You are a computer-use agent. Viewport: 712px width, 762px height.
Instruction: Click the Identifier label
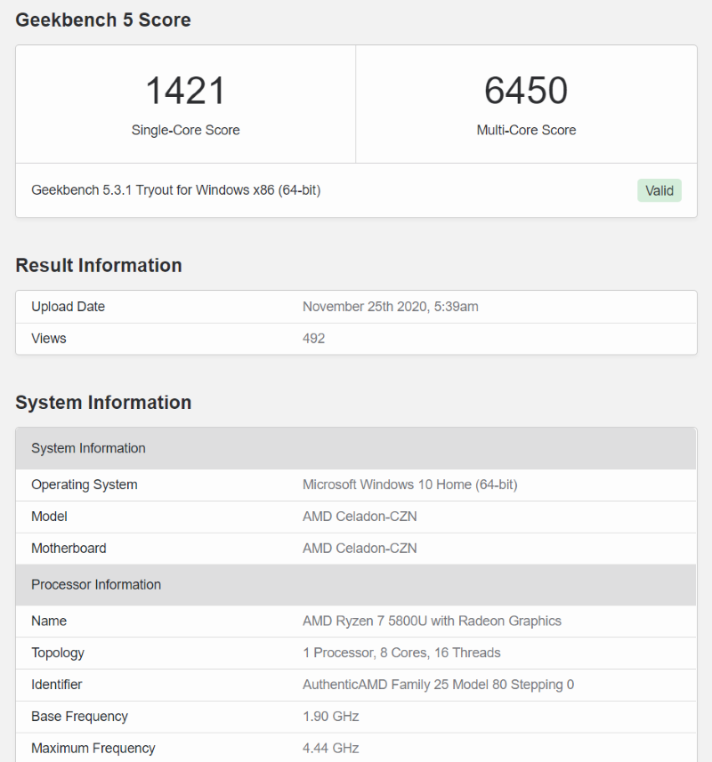[56, 685]
